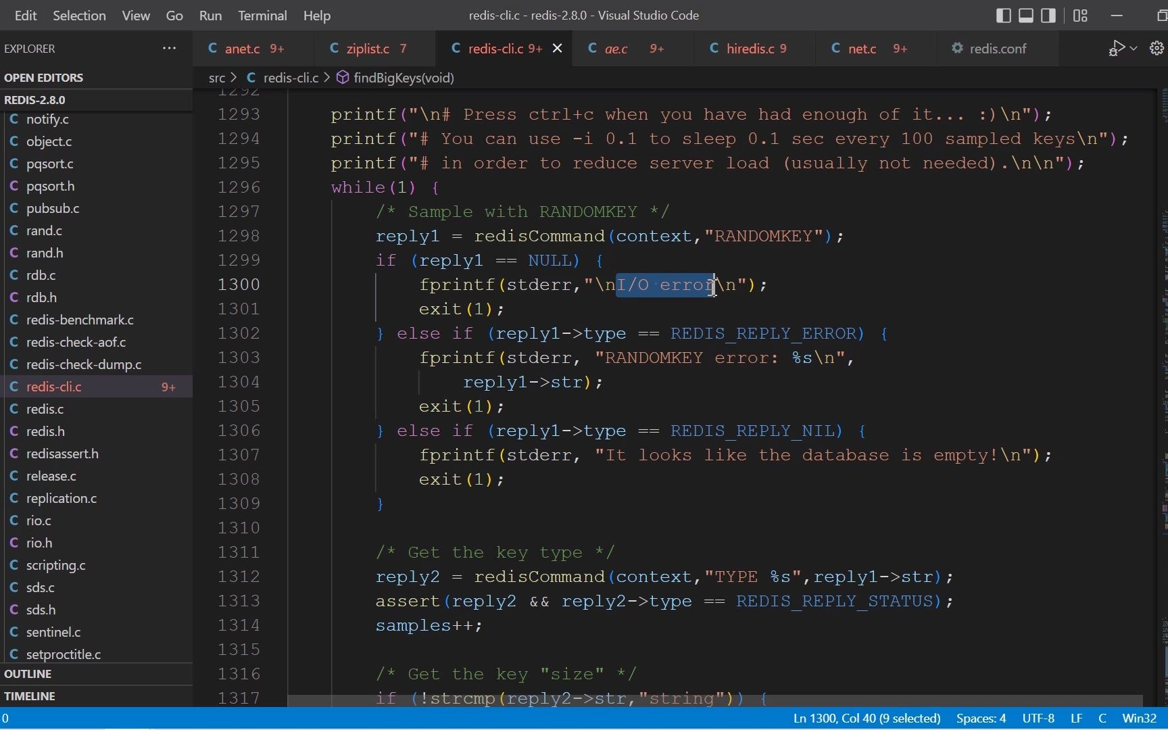Open run options dropdown arrow
Screen dimensions: 1168x730
coord(1134,48)
